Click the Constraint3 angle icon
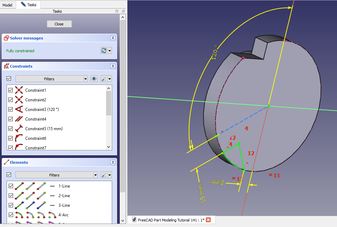337x227 pixels. (19, 109)
